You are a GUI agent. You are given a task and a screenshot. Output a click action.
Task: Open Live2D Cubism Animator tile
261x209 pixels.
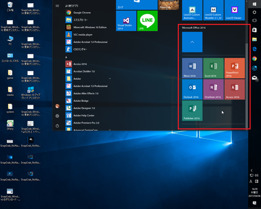[x=192, y=10]
